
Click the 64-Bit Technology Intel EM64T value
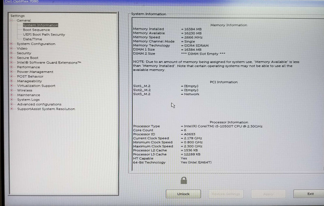[x=196, y=162]
